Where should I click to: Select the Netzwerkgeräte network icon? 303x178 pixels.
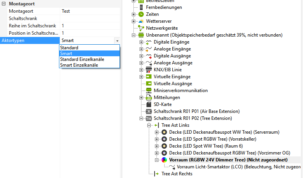click(x=141, y=28)
